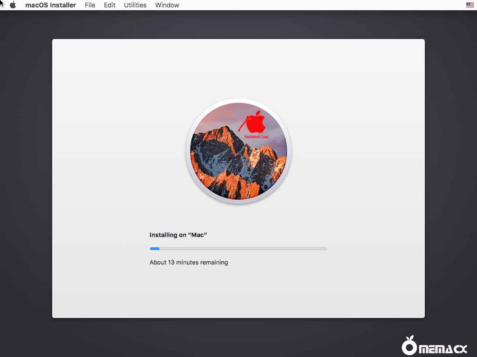Viewport: 477px width, 357px height.
Task: Click the red Hackintosh apple logo
Action: click(255, 123)
